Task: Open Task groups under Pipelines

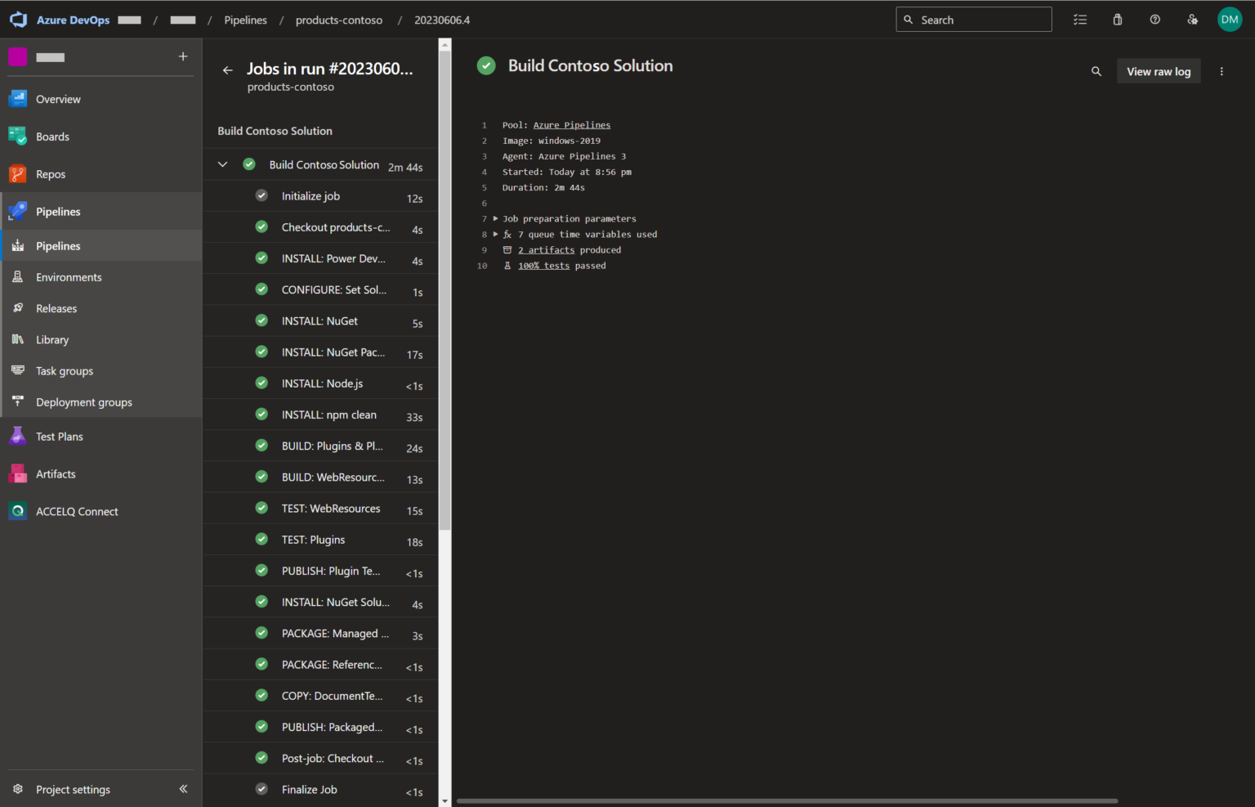Action: pyautogui.click(x=101, y=371)
